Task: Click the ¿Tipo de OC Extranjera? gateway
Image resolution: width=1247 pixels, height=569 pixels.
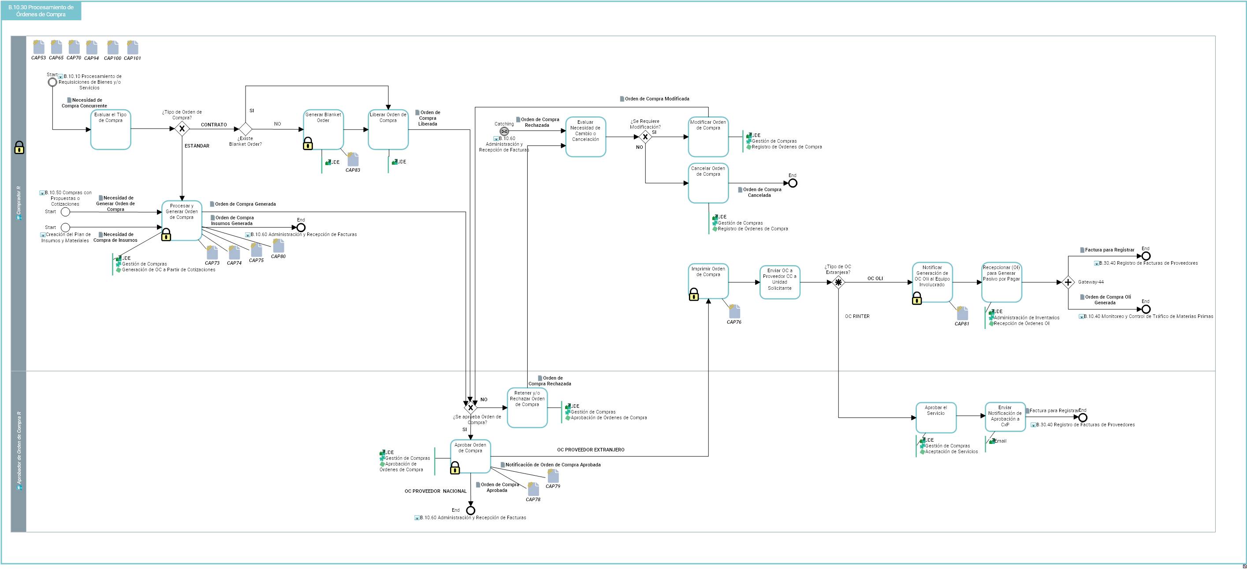Action: click(838, 282)
